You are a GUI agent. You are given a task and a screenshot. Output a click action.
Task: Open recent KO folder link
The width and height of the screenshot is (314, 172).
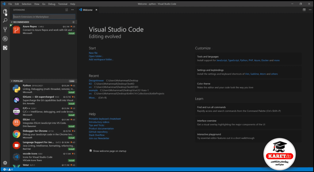click(90, 84)
